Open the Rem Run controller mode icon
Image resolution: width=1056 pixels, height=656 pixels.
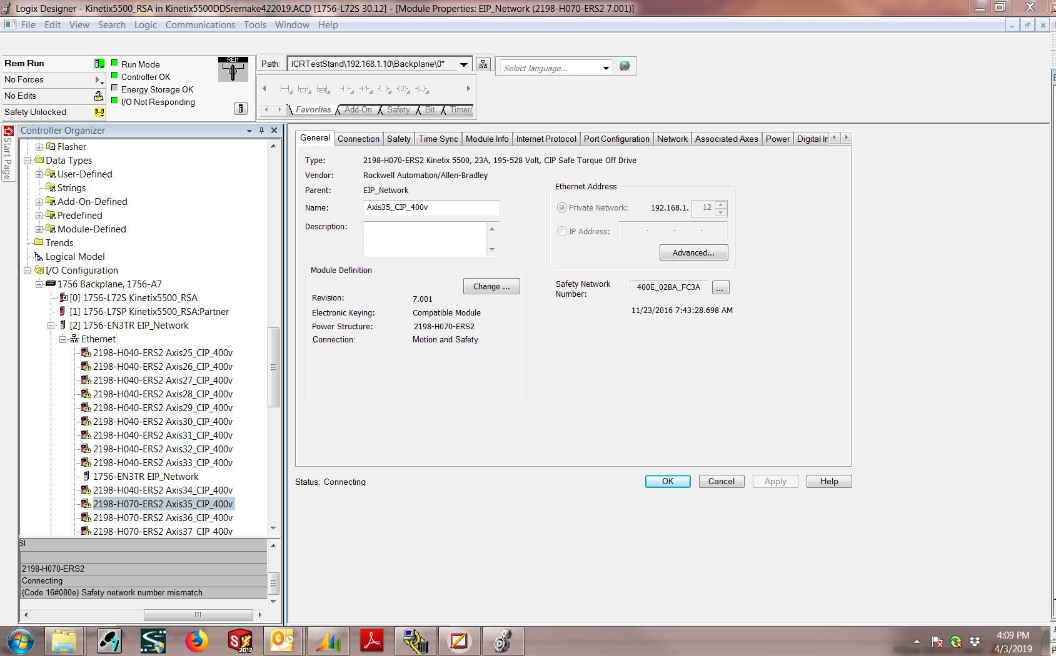(x=99, y=63)
